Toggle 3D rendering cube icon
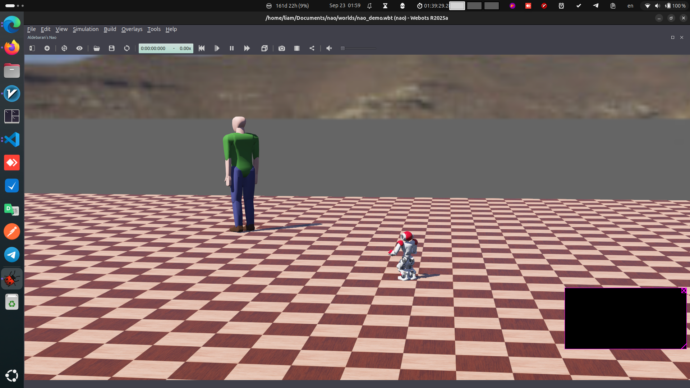Viewport: 690px width, 388px height. click(x=264, y=48)
